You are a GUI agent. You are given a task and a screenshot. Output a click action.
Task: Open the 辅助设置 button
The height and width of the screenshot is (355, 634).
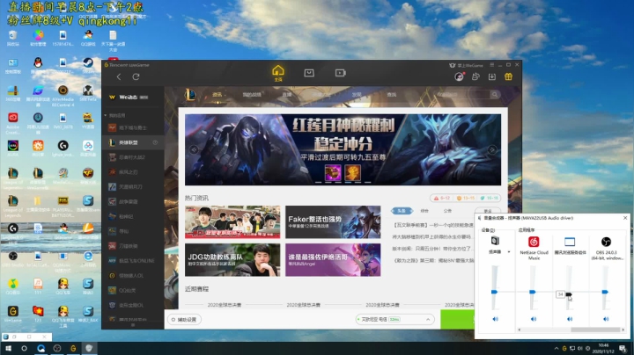pos(184,320)
